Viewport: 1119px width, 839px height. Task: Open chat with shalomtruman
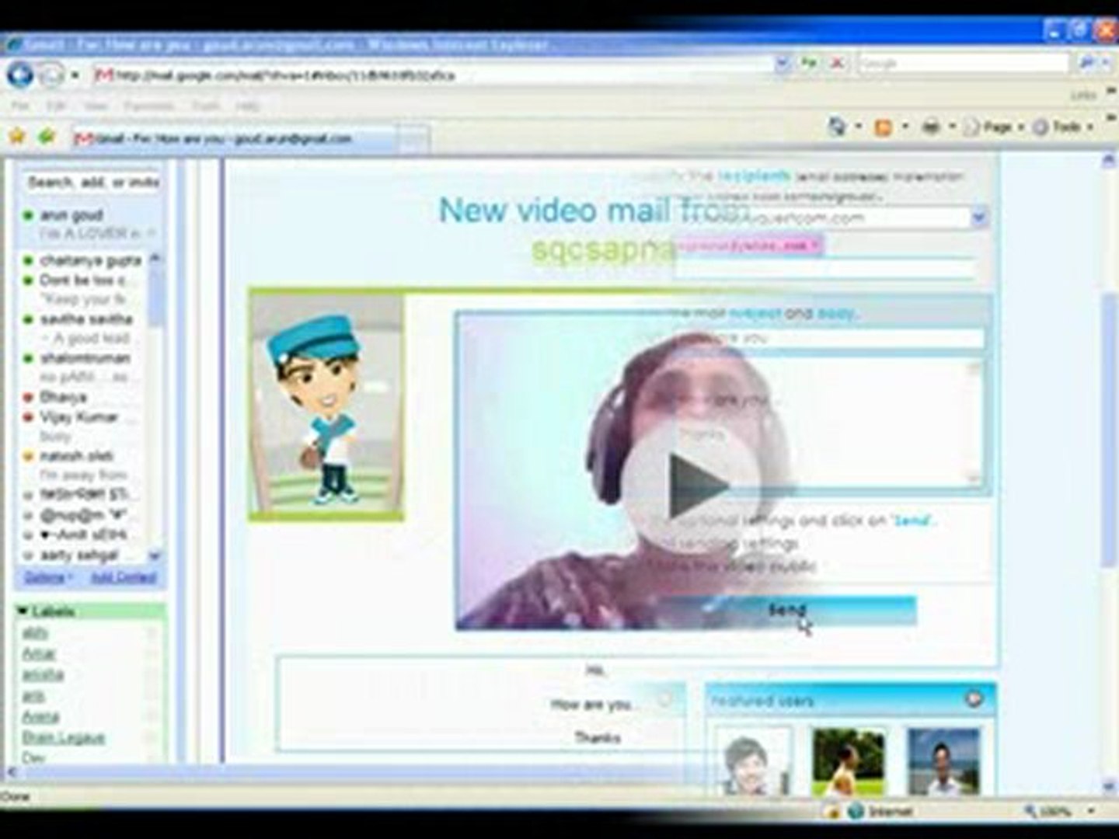84,358
